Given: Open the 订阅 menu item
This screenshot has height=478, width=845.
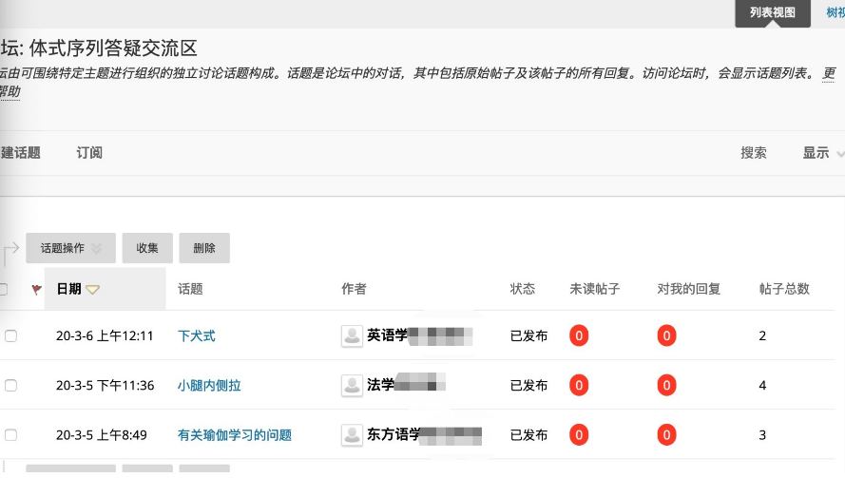Looking at the screenshot, I should coord(89,153).
